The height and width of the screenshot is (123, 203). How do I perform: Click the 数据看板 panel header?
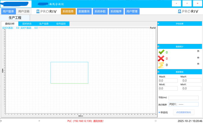(180, 72)
